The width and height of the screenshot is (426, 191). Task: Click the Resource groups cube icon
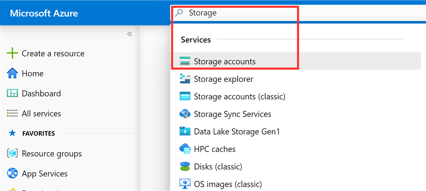[x=12, y=154]
